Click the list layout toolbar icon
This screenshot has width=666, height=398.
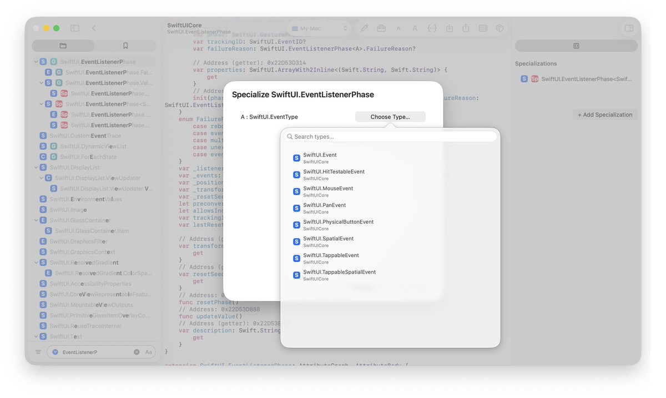click(x=483, y=28)
